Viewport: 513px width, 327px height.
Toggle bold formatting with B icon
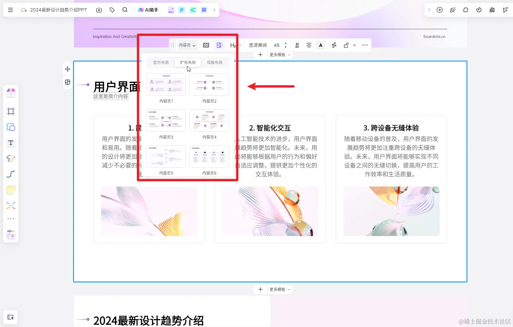pyautogui.click(x=297, y=45)
